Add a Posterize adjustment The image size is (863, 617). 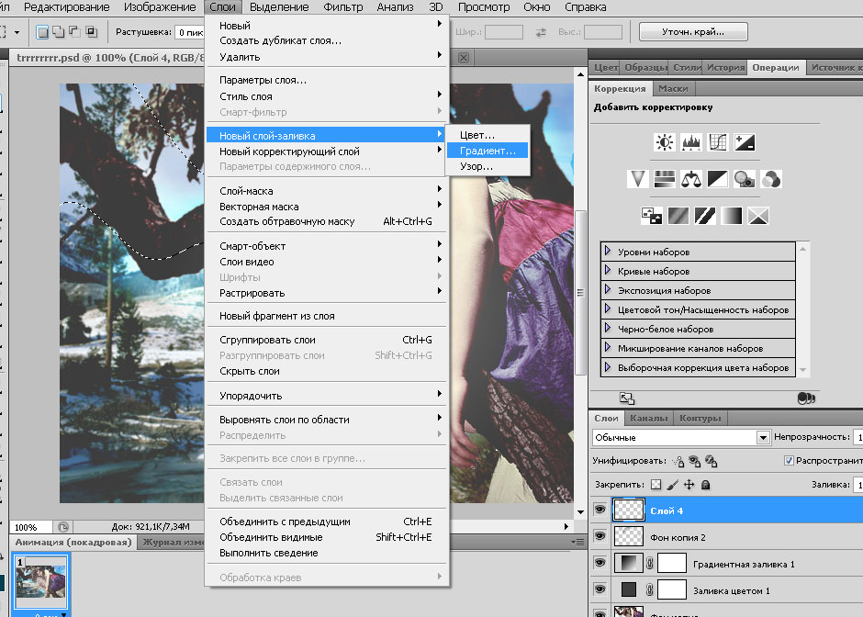pyautogui.click(x=678, y=216)
